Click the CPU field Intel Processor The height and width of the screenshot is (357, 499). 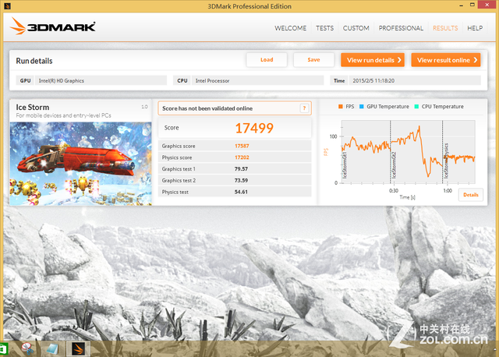(x=257, y=80)
